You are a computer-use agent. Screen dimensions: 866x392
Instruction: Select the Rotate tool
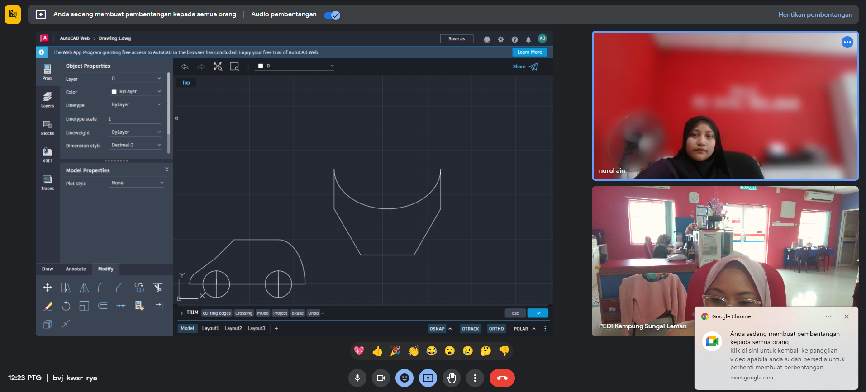66,306
